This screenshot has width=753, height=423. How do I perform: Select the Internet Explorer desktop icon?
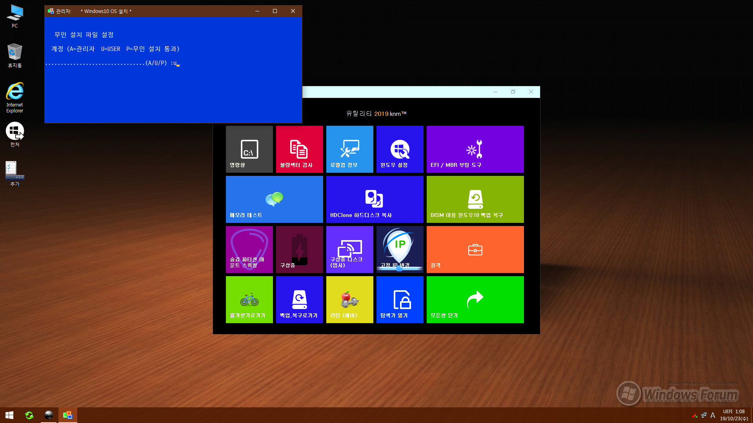[x=15, y=98]
